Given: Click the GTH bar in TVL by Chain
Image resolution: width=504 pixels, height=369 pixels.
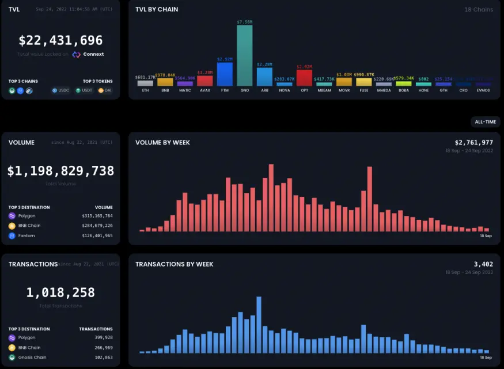Looking at the screenshot, I should (x=444, y=85).
